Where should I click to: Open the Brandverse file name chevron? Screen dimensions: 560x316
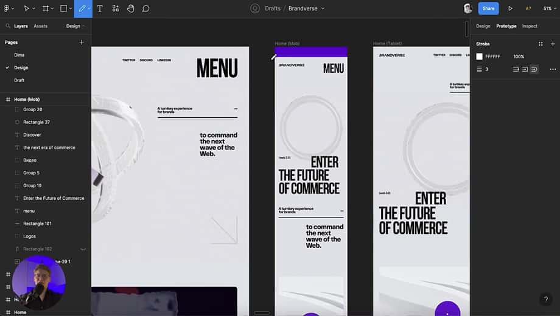[323, 9]
